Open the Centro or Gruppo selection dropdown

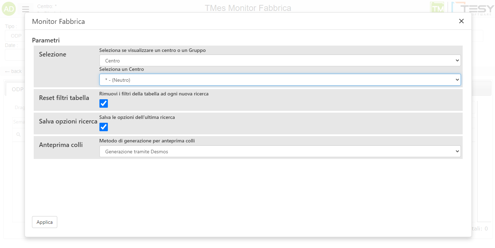(x=280, y=61)
